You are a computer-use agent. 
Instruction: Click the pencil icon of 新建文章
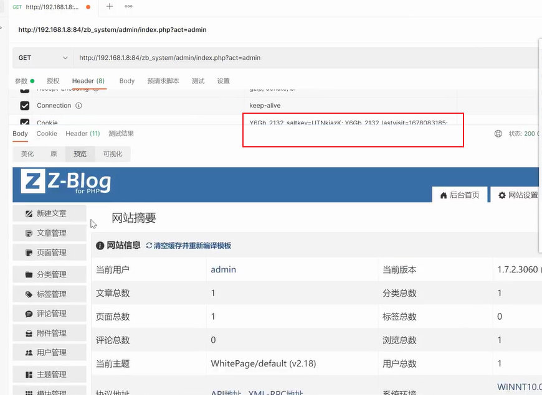pos(29,214)
